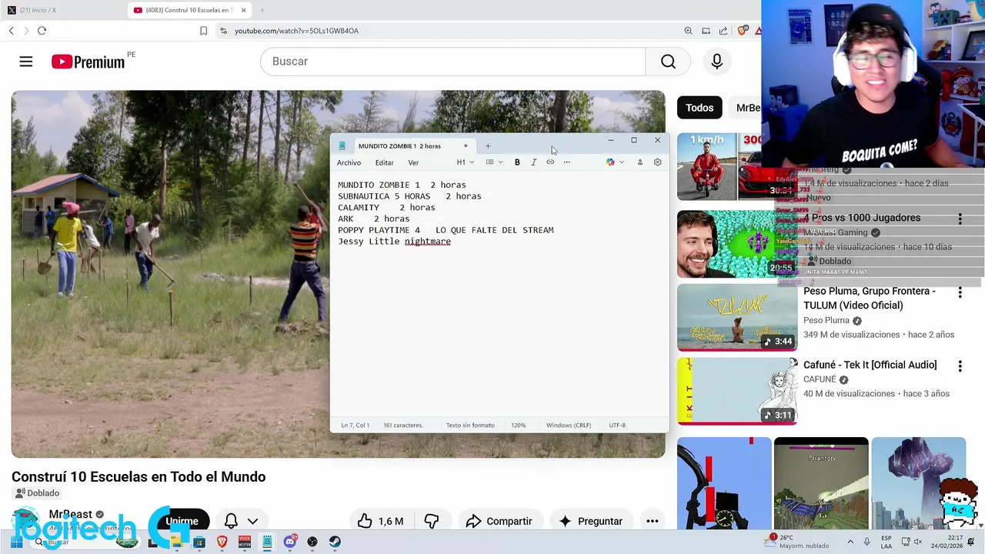Screen dimensions: 985x554
Task: Open Notepad Archivo menu
Action: pyautogui.click(x=349, y=162)
